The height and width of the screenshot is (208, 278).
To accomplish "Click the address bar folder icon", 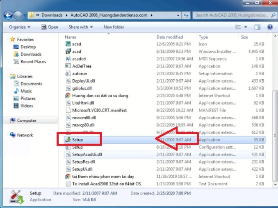I will [x=32, y=15].
